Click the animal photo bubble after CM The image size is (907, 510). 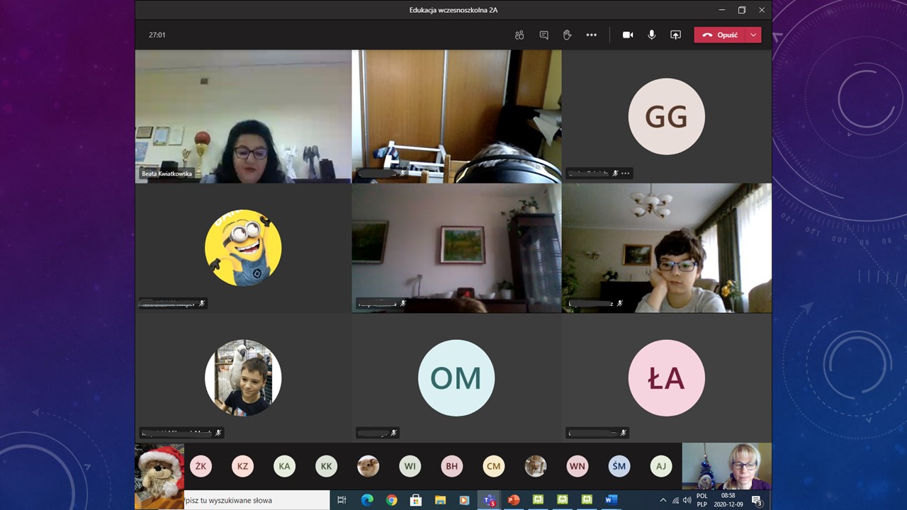point(536,466)
